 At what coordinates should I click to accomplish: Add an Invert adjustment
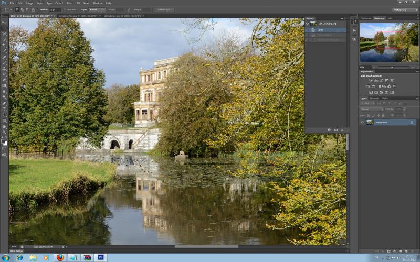[371, 92]
